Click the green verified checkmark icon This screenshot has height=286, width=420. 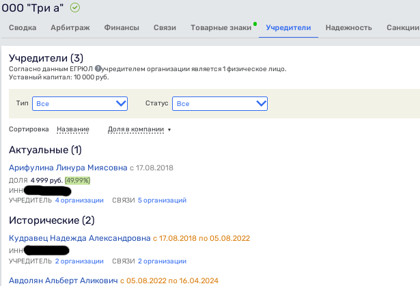75,8
